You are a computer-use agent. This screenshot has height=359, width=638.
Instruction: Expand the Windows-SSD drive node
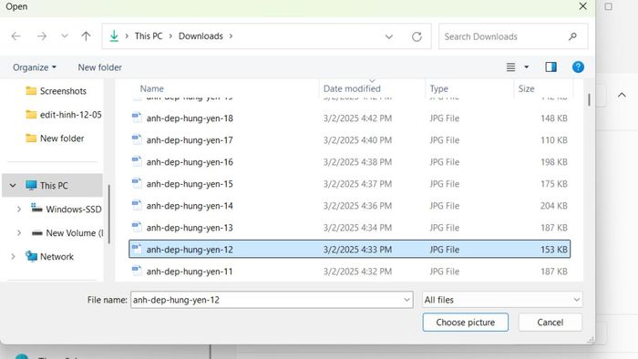[x=19, y=210]
